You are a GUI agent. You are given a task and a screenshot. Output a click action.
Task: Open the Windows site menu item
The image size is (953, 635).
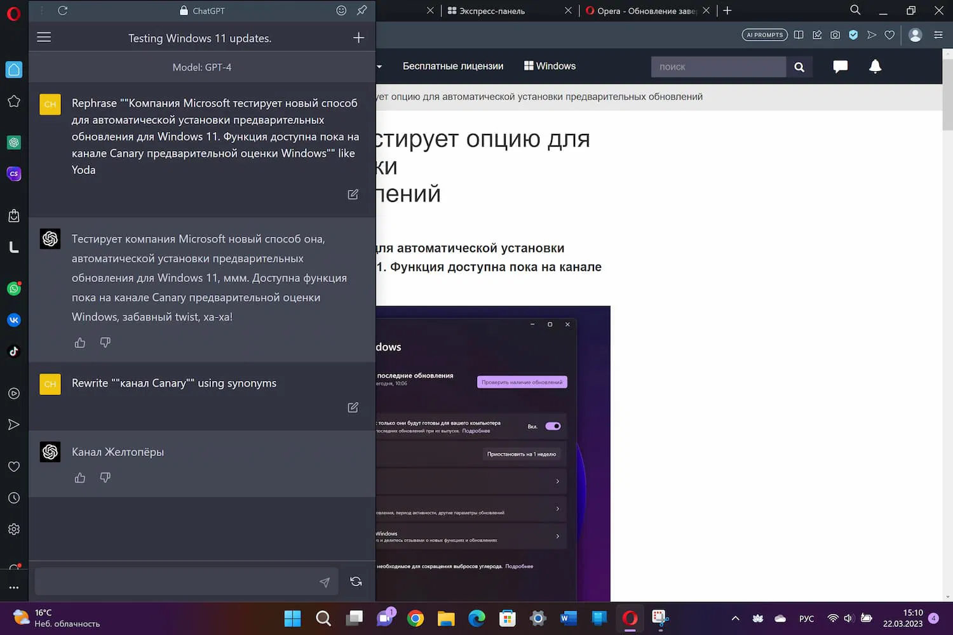pyautogui.click(x=550, y=66)
